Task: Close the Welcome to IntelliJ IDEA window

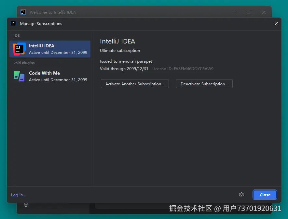Action: click(264, 12)
